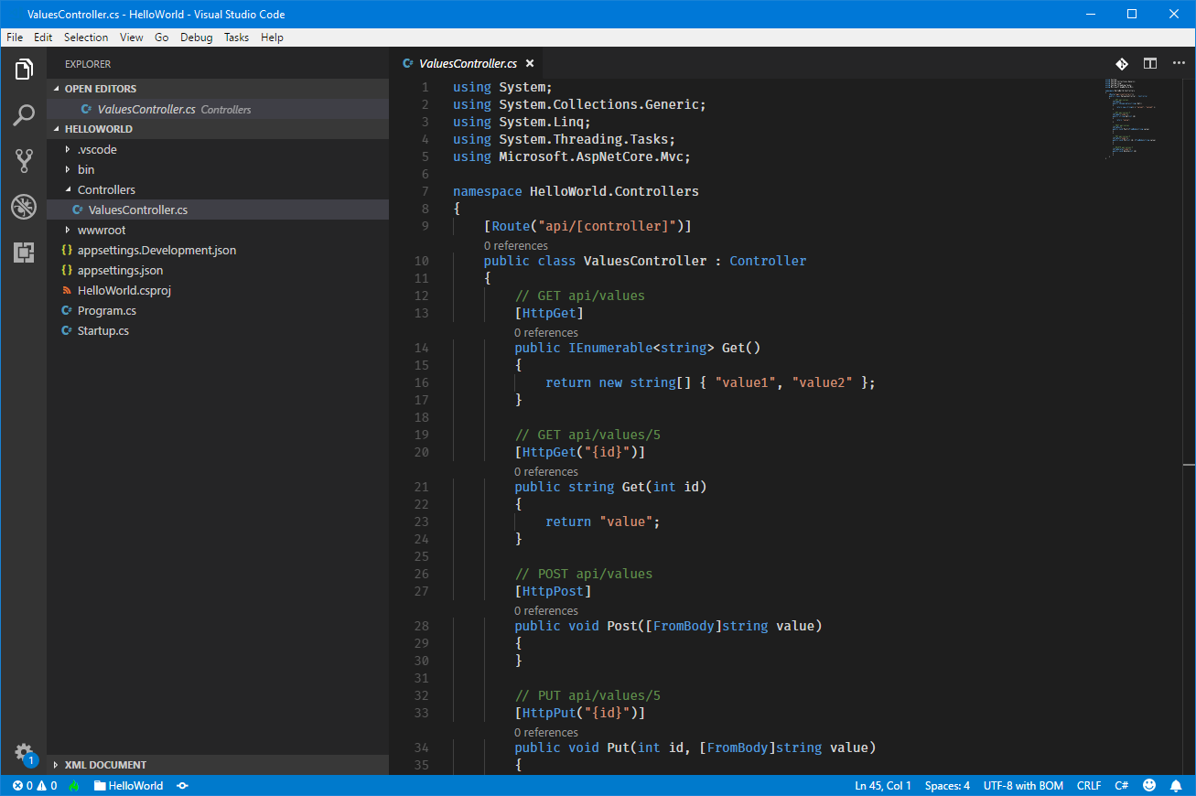Expand the XML Document panel
This screenshot has height=796, width=1196.
pyautogui.click(x=218, y=765)
